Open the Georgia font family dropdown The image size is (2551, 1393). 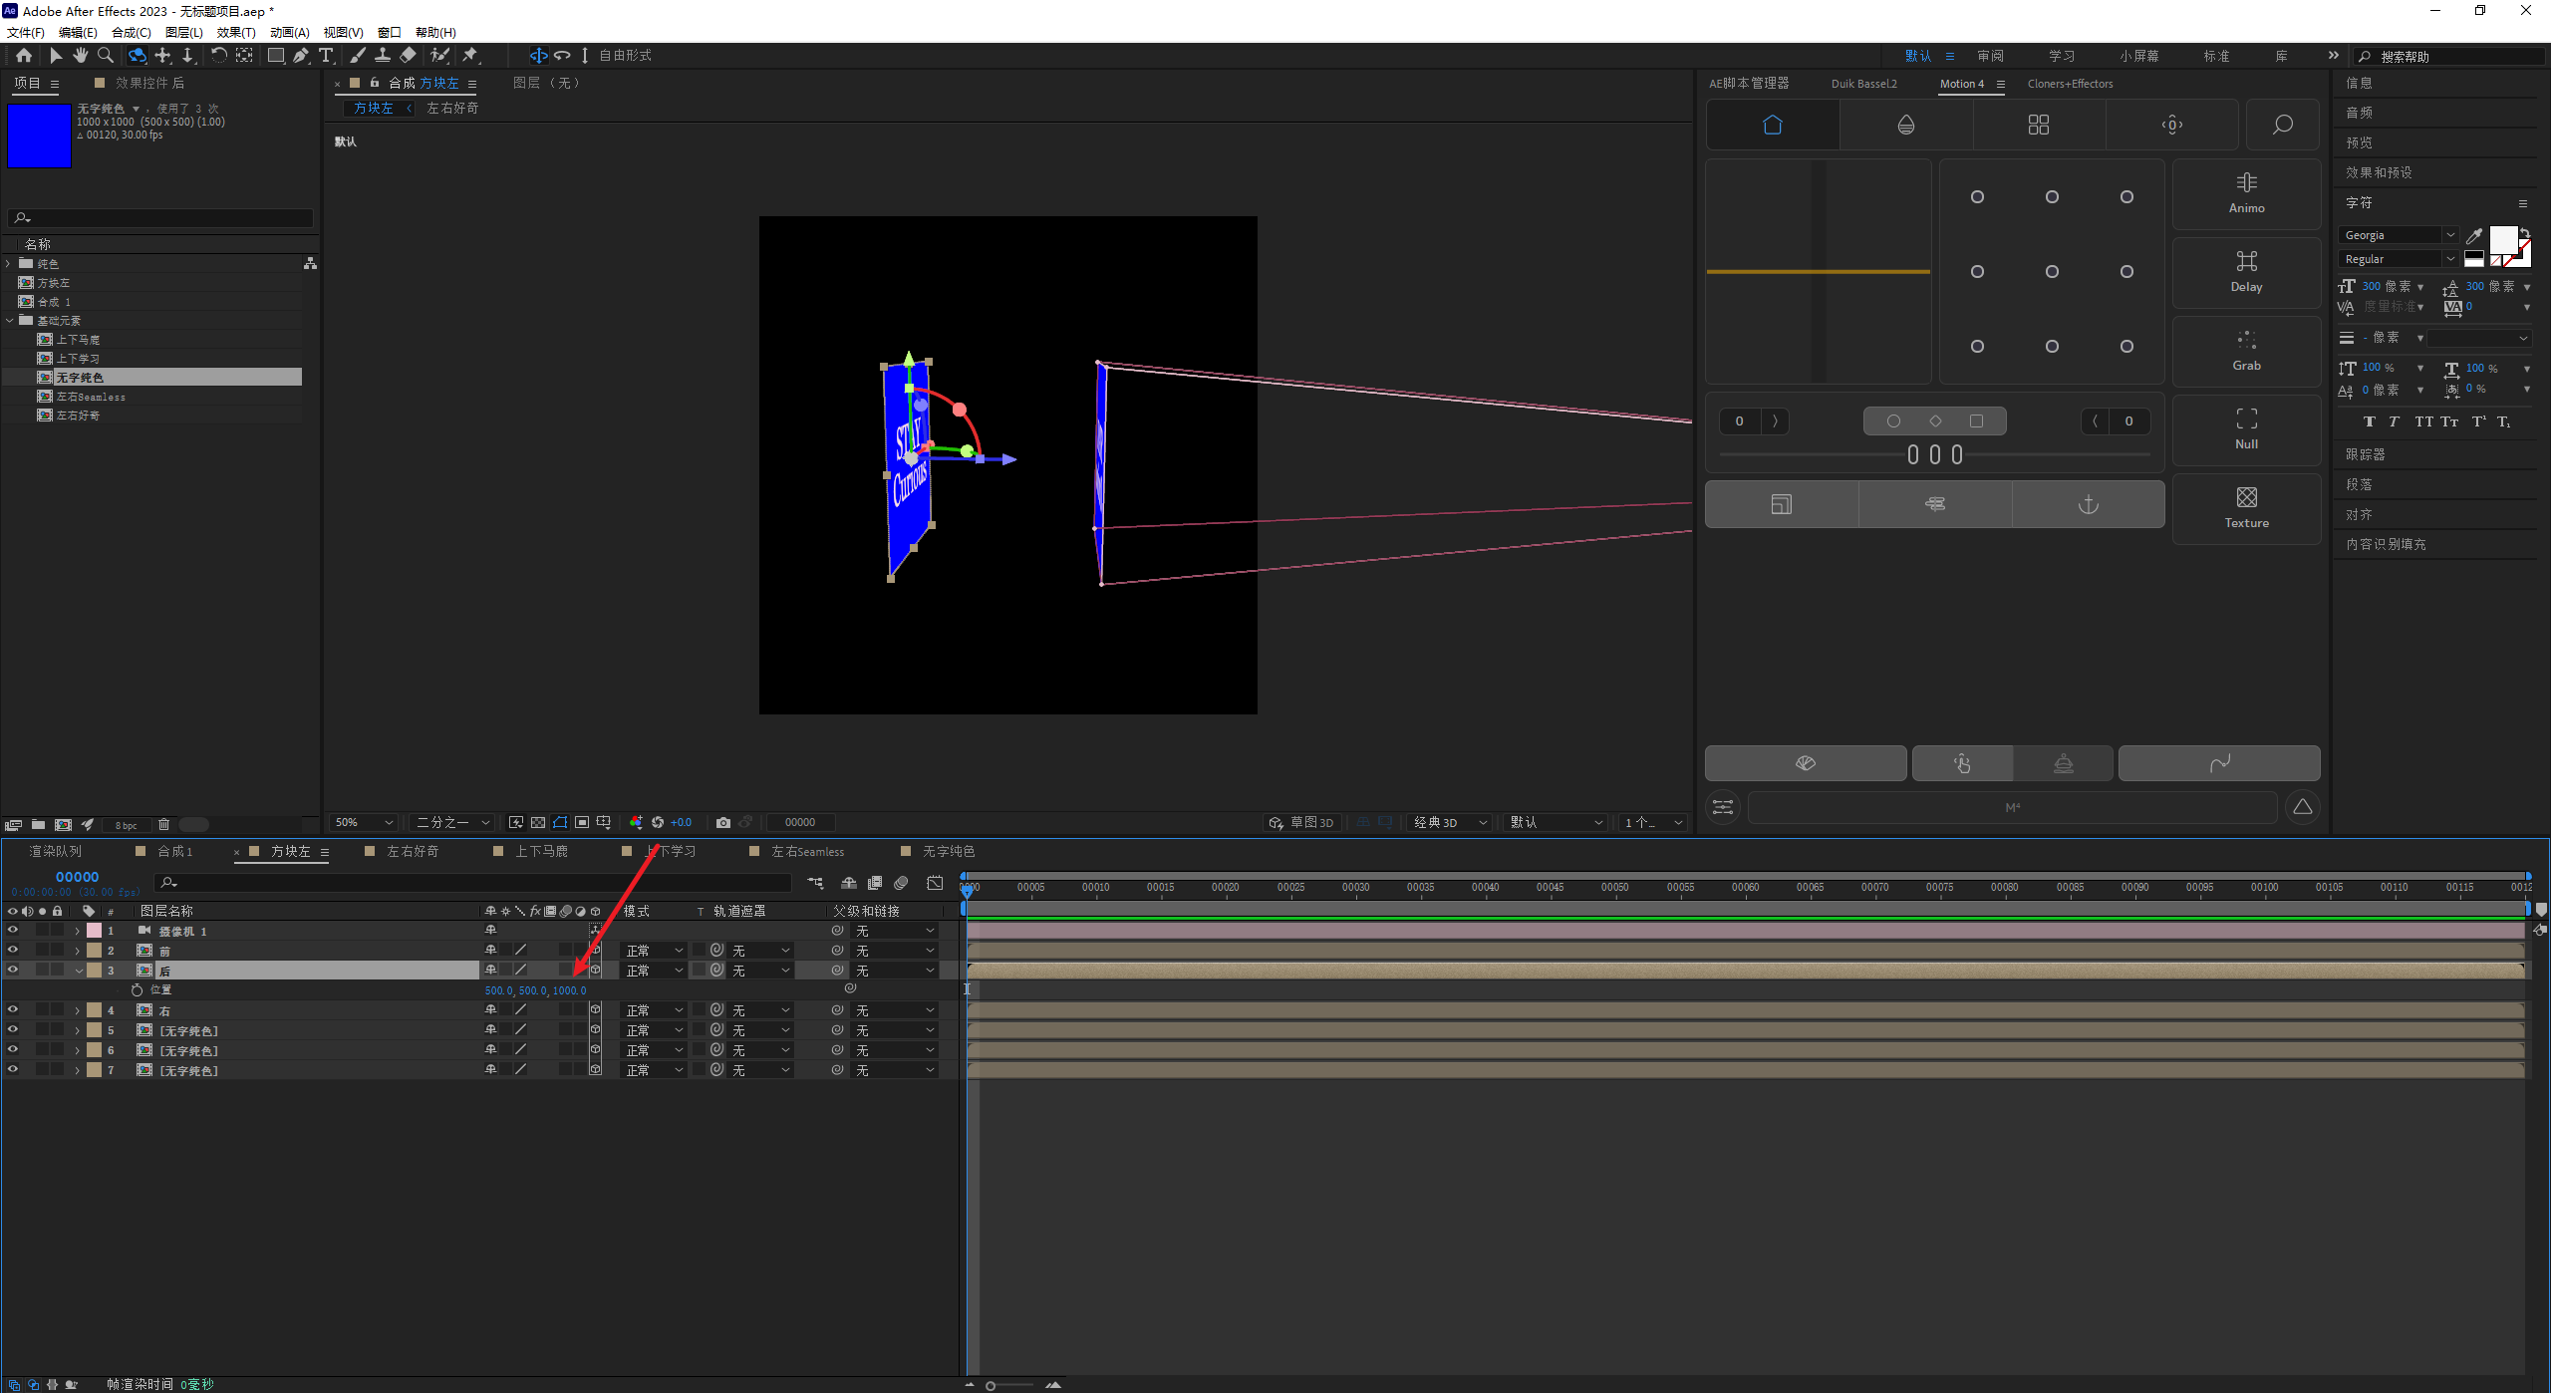[2449, 235]
